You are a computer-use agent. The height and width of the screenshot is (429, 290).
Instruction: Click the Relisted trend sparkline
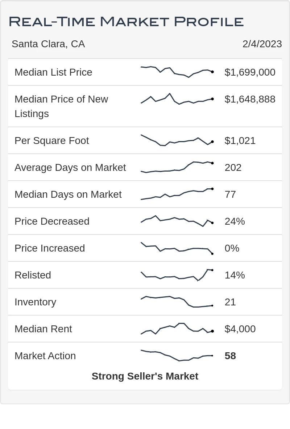(177, 275)
